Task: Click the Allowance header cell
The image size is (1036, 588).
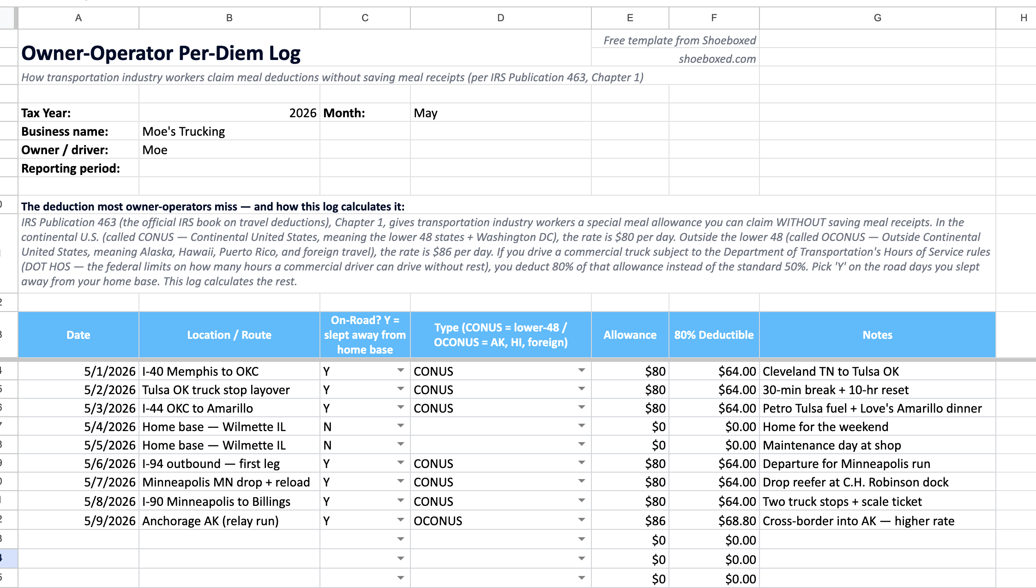Action: [630, 335]
